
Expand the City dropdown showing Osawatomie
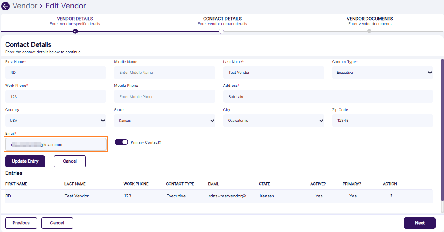tap(273, 121)
